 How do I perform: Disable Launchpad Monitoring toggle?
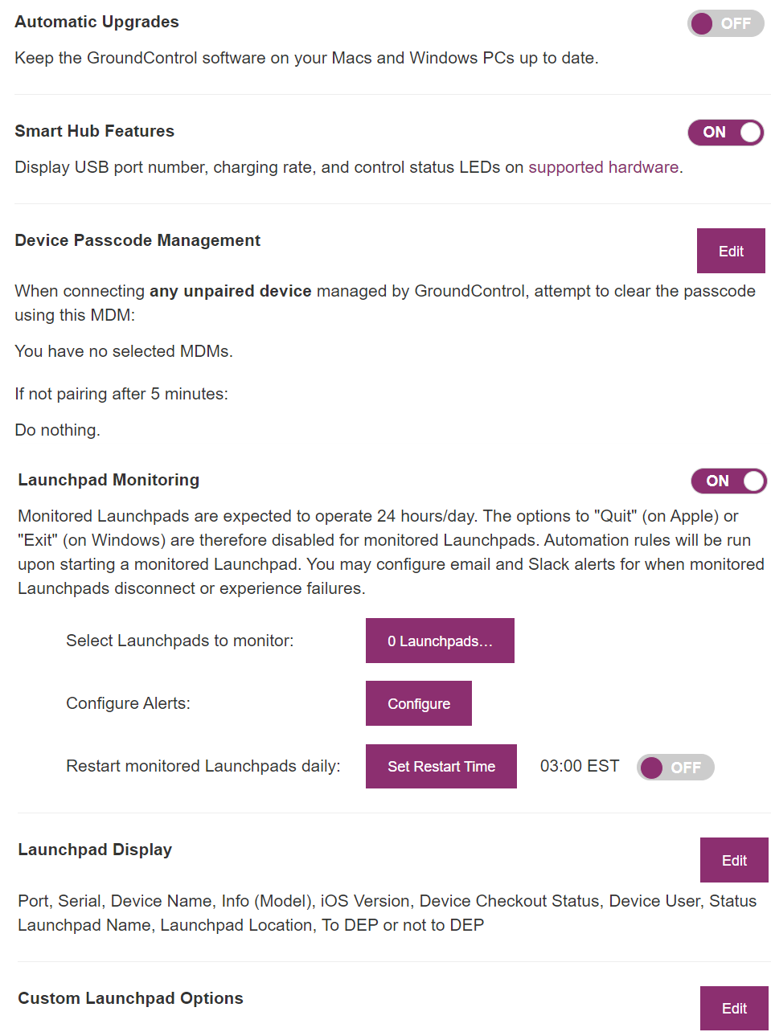click(728, 481)
